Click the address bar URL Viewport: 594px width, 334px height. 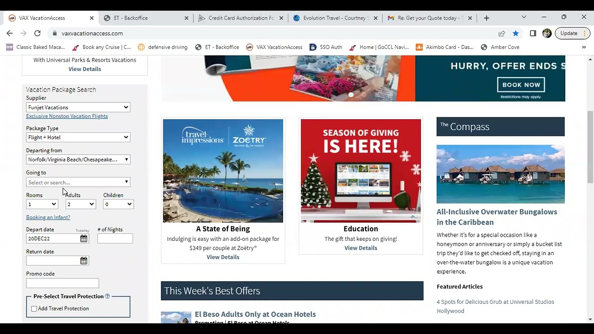[92, 33]
